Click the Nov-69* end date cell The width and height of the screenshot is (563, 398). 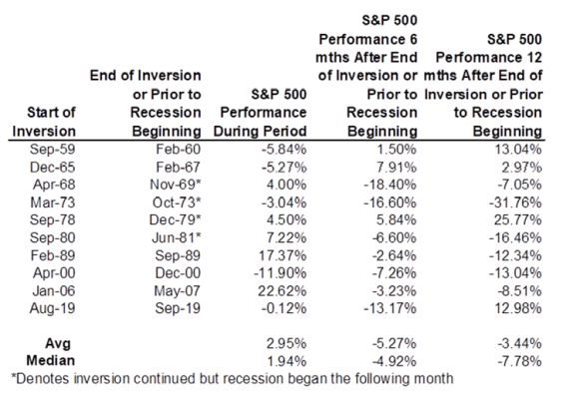(176, 185)
